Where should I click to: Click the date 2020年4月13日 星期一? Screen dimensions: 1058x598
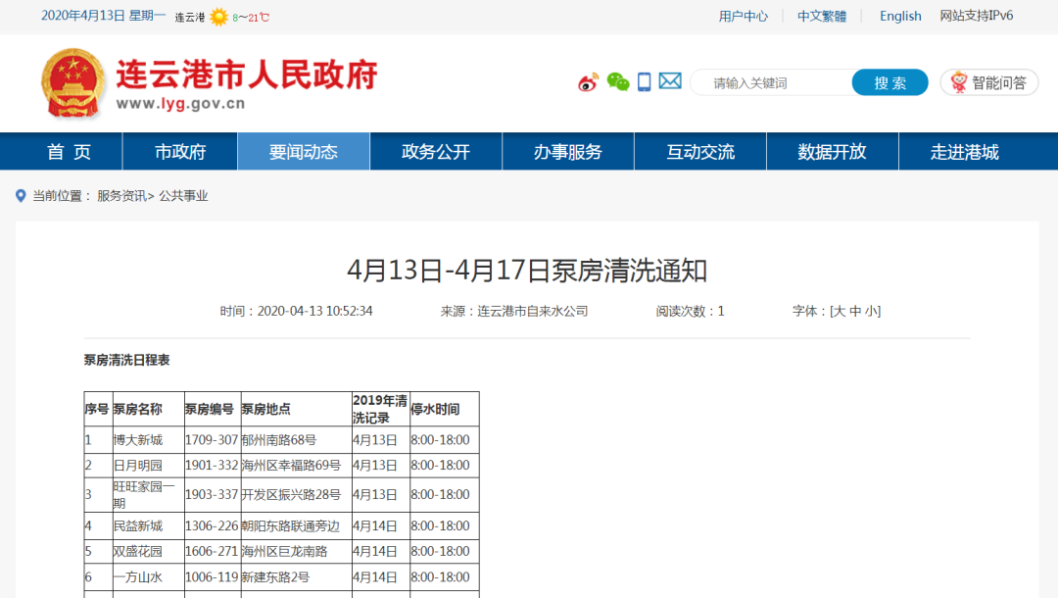pos(103,16)
